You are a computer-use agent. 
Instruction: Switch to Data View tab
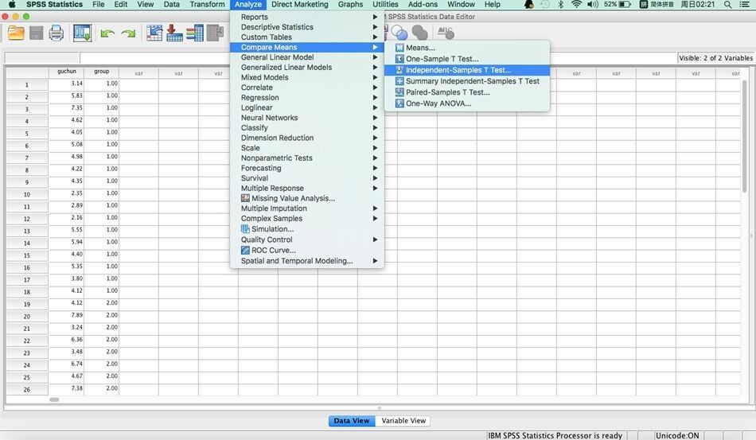[352, 421]
